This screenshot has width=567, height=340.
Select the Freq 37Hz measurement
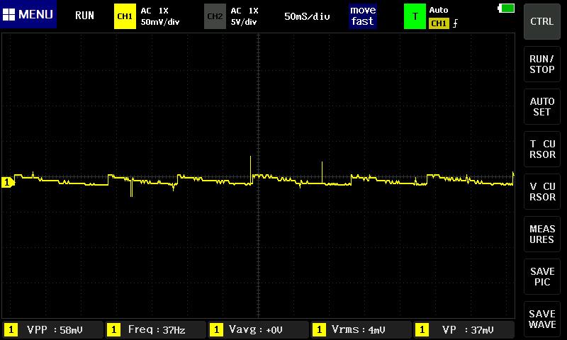point(157,330)
